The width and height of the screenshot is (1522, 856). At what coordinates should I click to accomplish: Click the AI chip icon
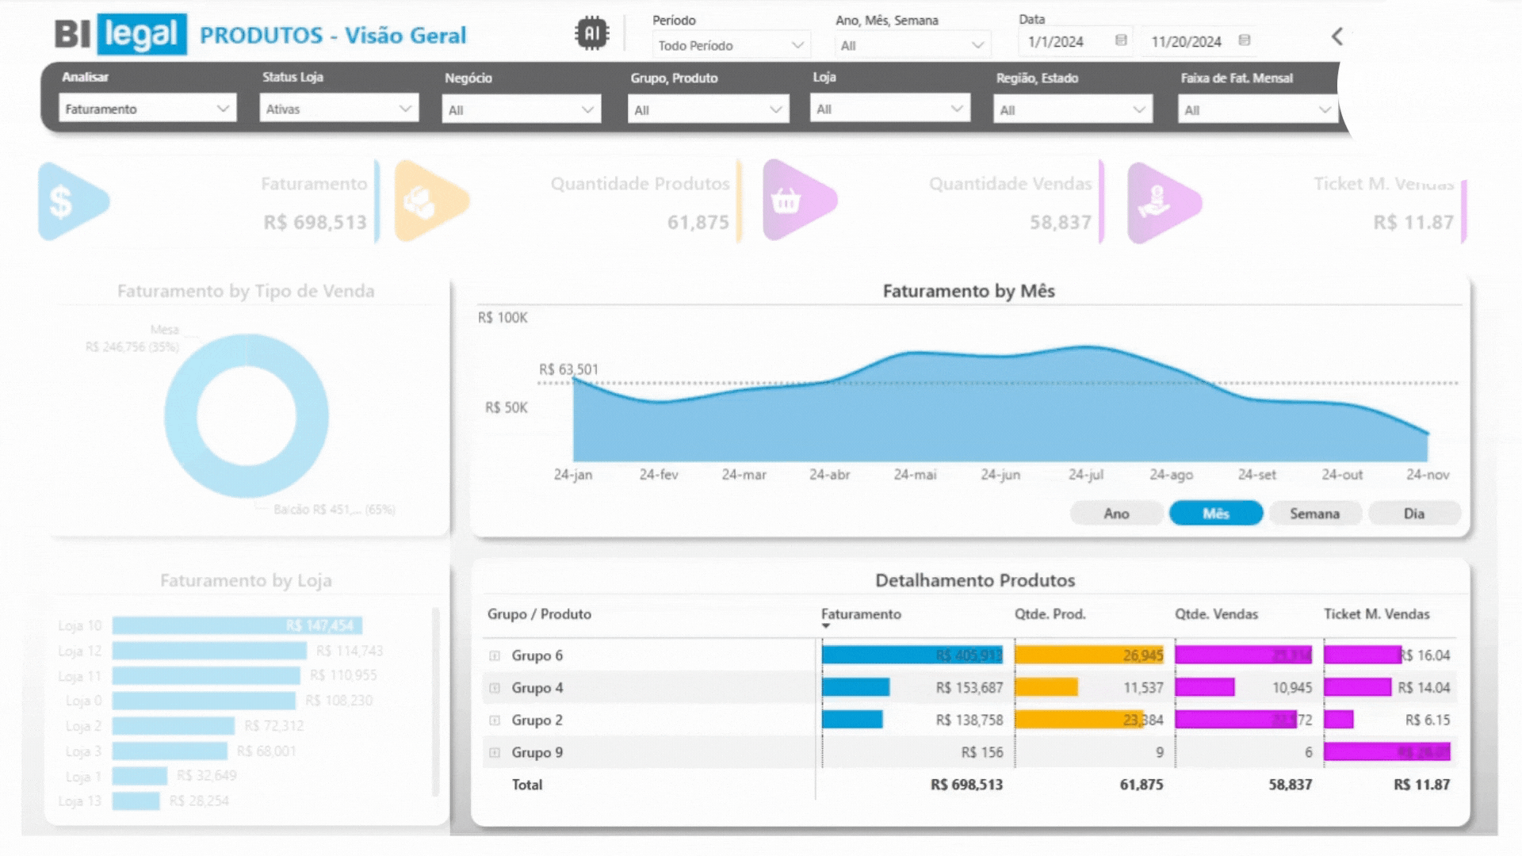[x=591, y=33]
